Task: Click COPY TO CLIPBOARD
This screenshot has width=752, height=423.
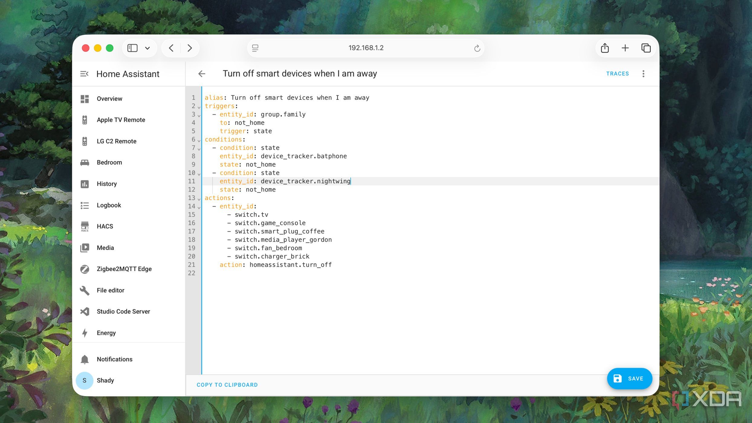Action: [x=227, y=385]
